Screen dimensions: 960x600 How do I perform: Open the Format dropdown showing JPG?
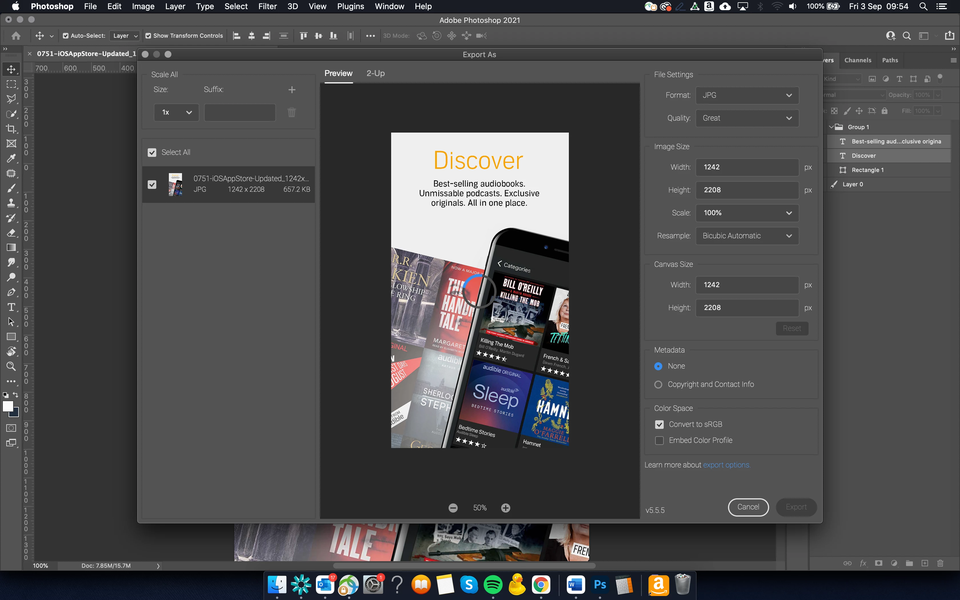click(747, 95)
